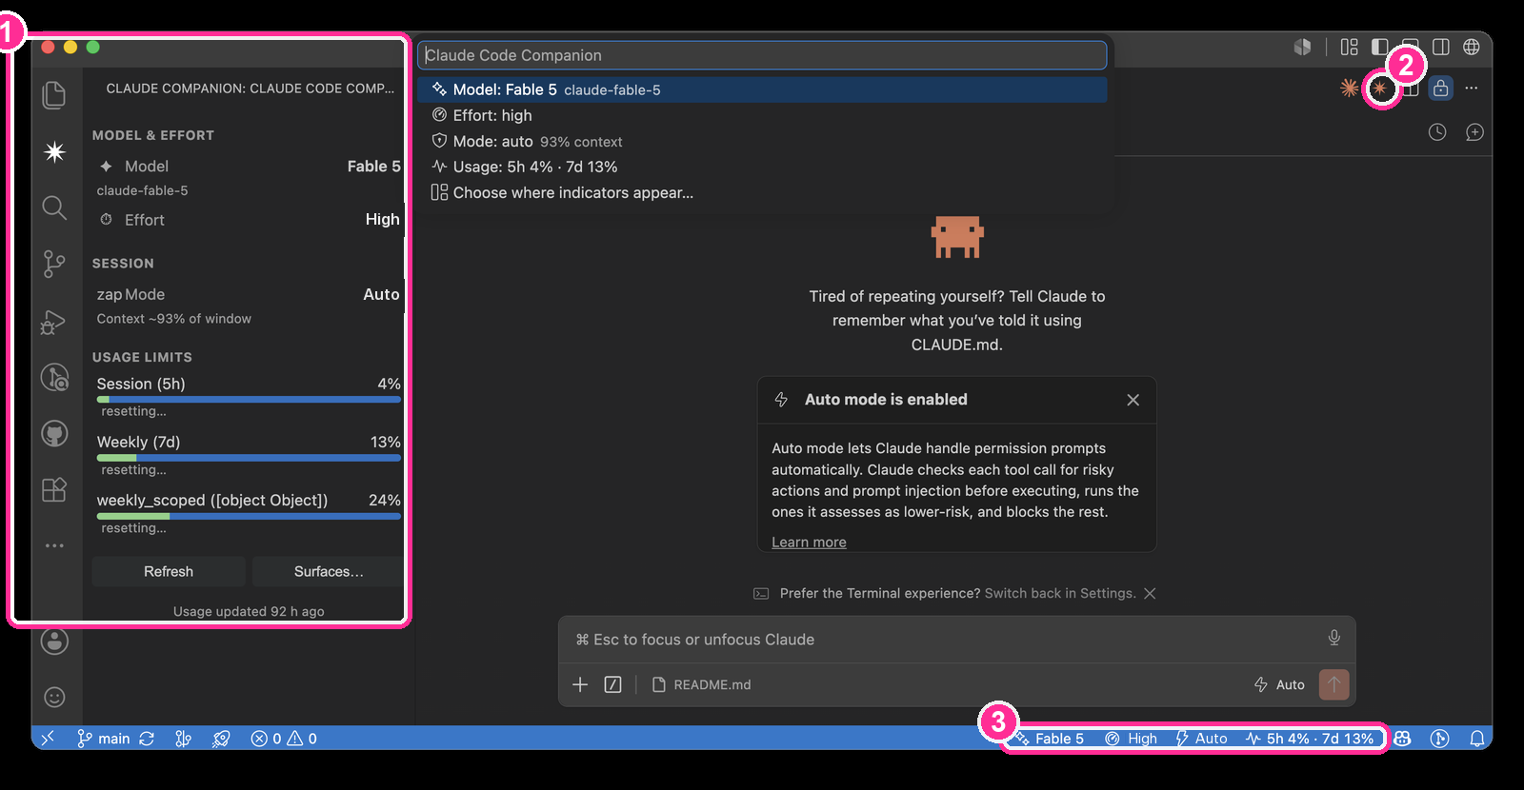
Task: Click the usage indicator '5h 4% · 7d 13%' in the status bar
Action: (1310, 738)
